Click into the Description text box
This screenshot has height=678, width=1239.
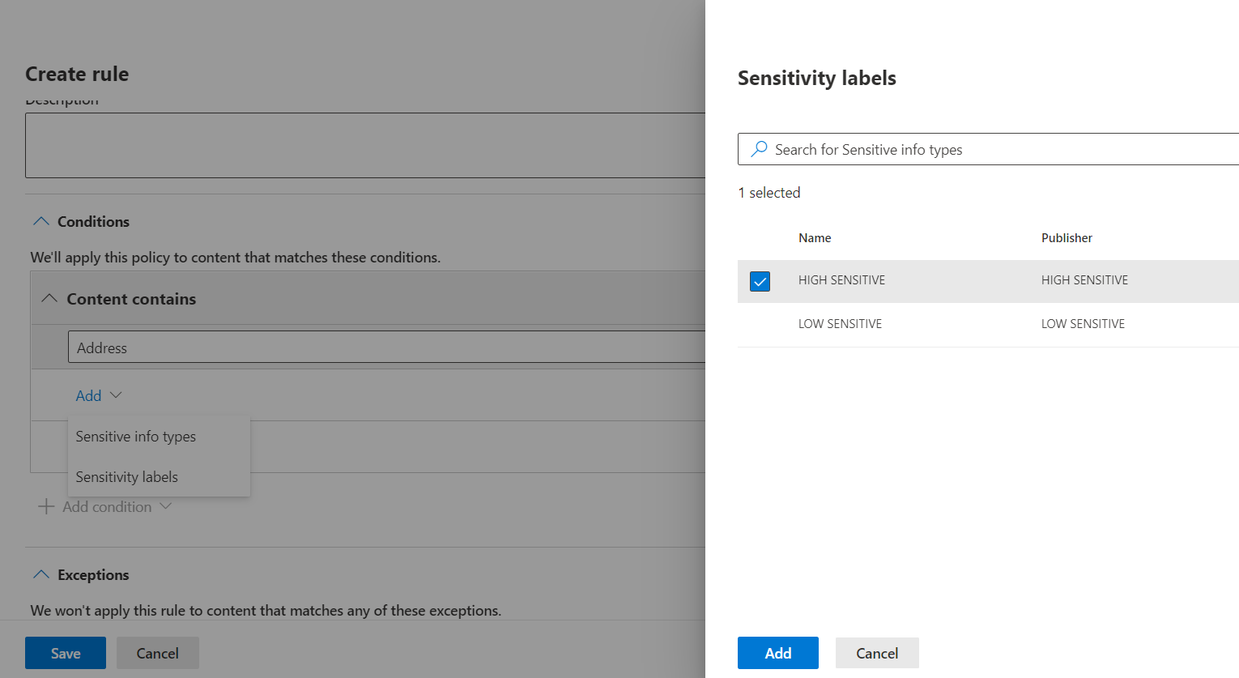(x=364, y=146)
